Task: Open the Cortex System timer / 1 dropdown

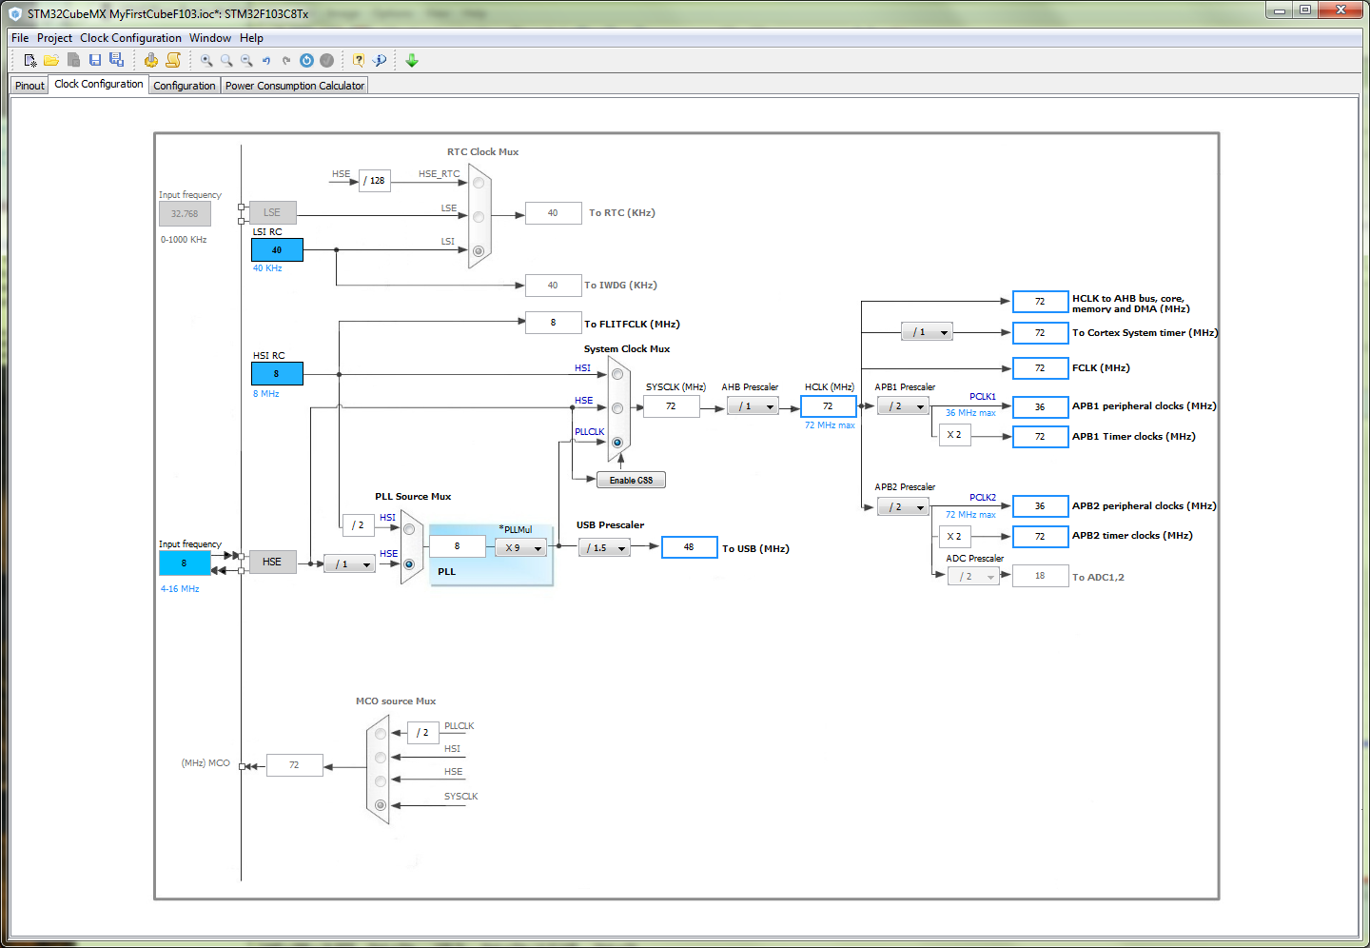Action: [927, 332]
